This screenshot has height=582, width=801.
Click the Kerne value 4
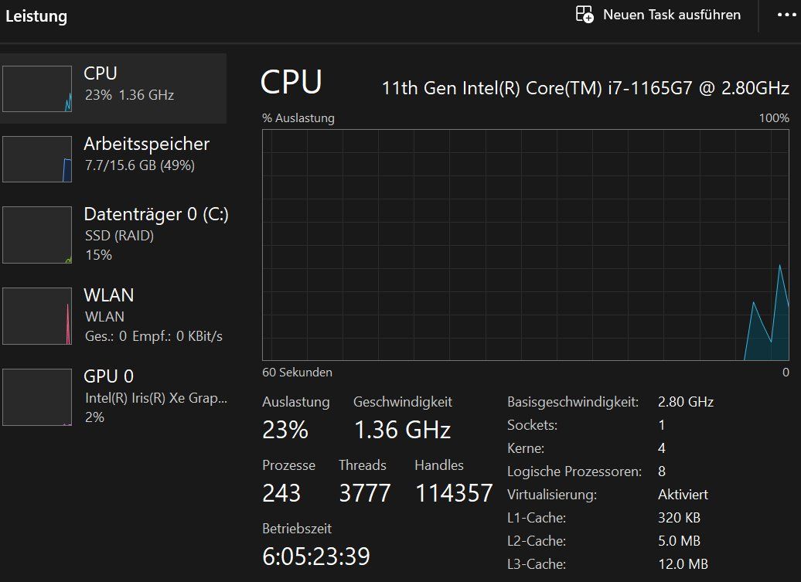click(662, 448)
